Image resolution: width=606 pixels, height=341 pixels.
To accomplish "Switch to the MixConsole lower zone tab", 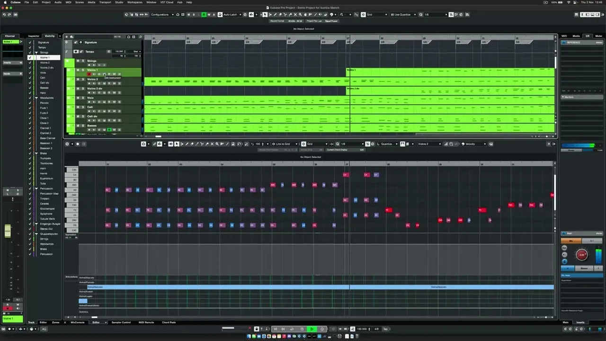I will pyautogui.click(x=78, y=323).
